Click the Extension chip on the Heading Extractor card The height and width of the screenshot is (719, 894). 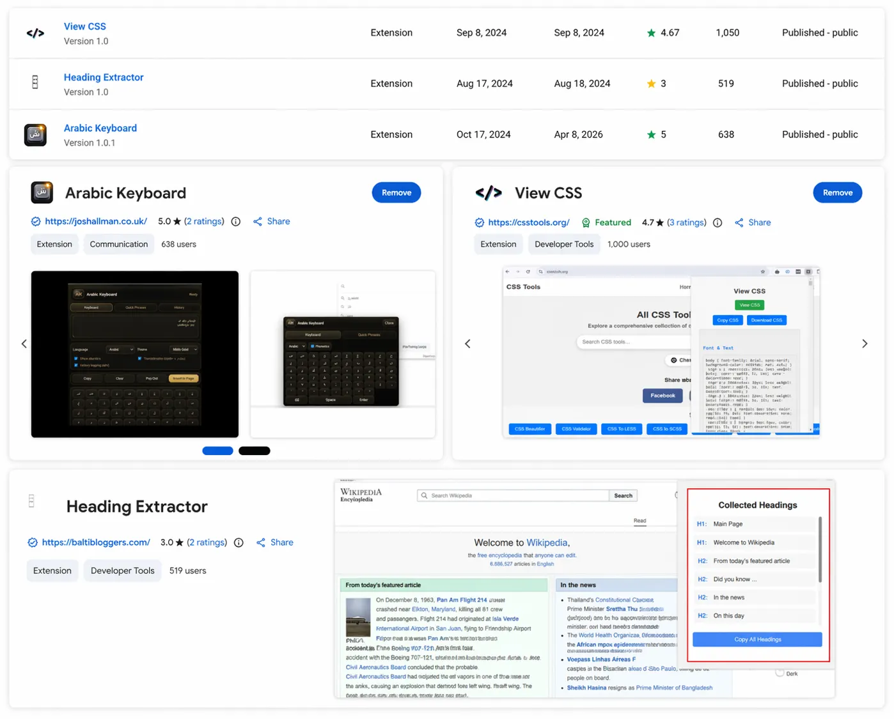(52, 571)
